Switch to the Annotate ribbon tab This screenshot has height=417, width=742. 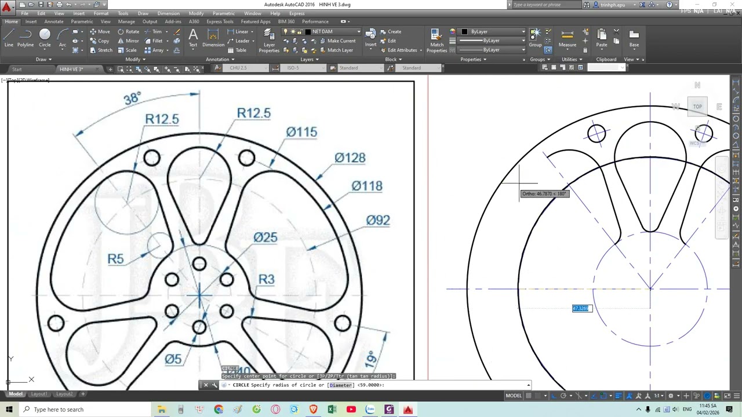(54, 21)
